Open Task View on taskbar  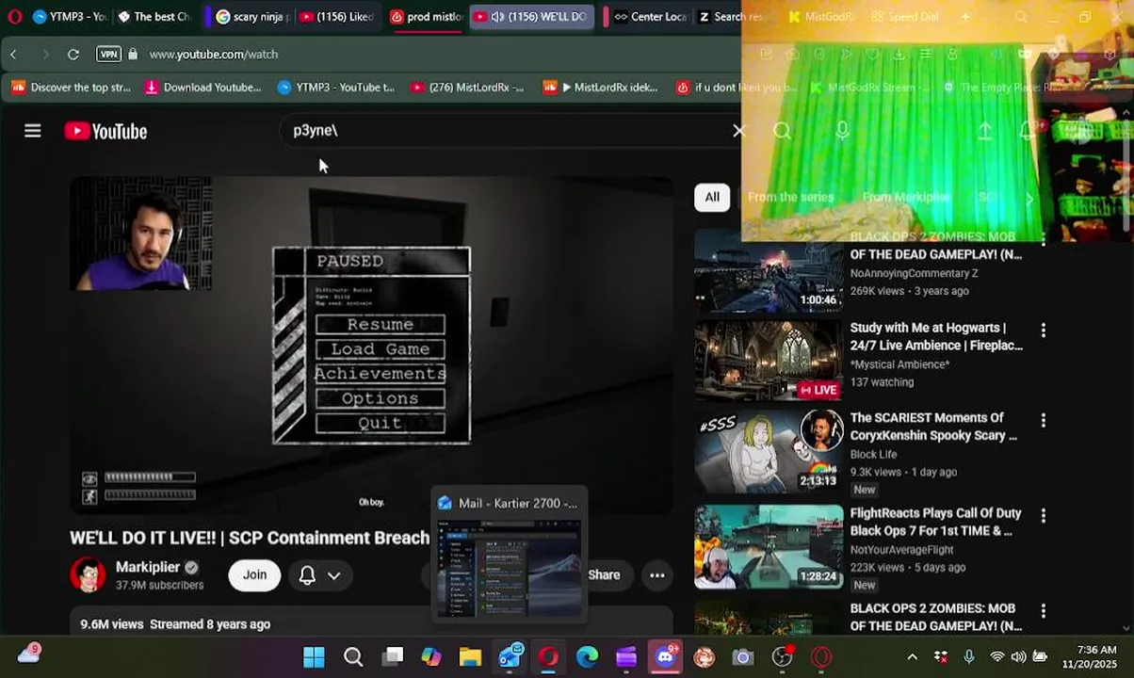point(393,656)
